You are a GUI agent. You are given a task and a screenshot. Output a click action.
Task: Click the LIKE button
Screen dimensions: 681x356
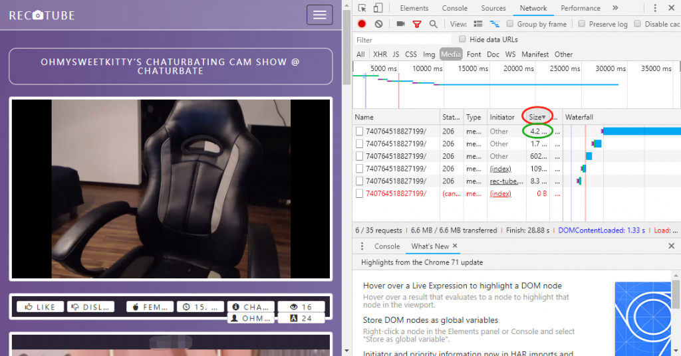[40, 307]
